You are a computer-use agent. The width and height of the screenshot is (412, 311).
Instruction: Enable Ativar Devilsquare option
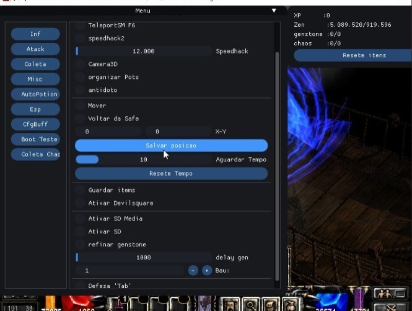click(80, 203)
